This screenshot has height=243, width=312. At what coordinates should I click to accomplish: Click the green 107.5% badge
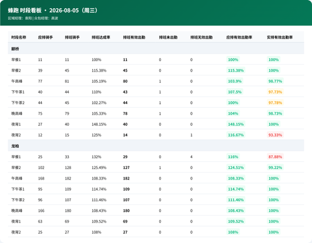point(235,92)
